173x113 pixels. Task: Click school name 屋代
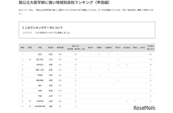coord(40,86)
